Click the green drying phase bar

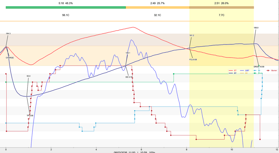[x=66, y=7]
